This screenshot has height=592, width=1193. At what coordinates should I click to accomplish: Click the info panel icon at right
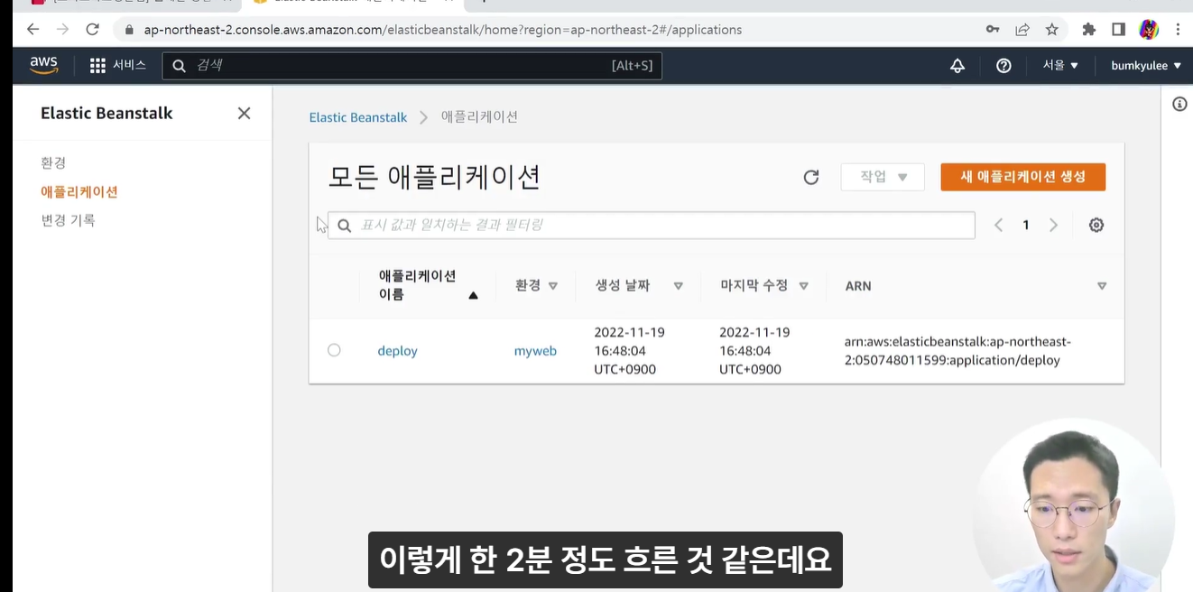point(1179,105)
